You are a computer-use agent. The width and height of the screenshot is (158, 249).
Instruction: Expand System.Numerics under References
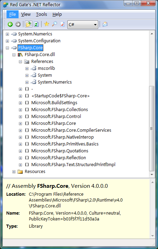coord(27,82)
